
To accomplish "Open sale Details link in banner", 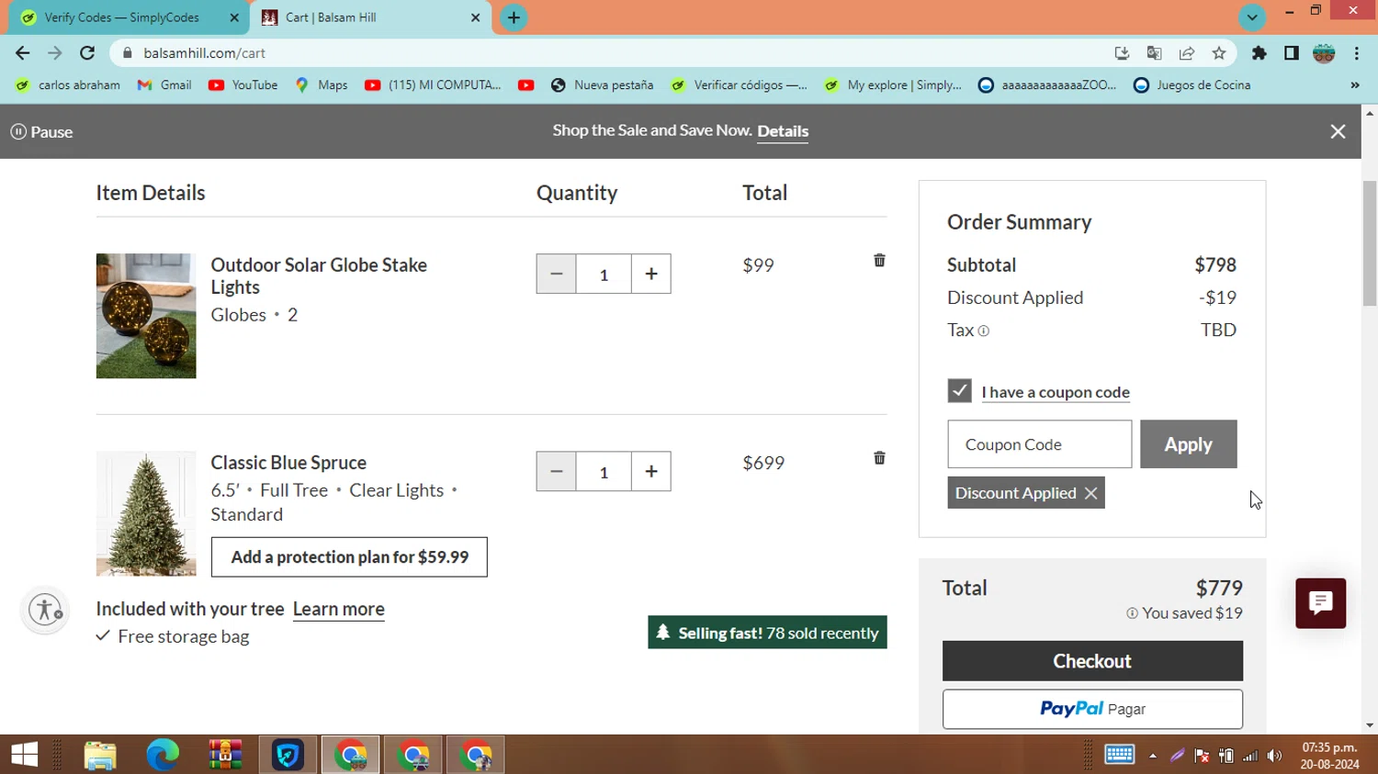I will click(783, 131).
